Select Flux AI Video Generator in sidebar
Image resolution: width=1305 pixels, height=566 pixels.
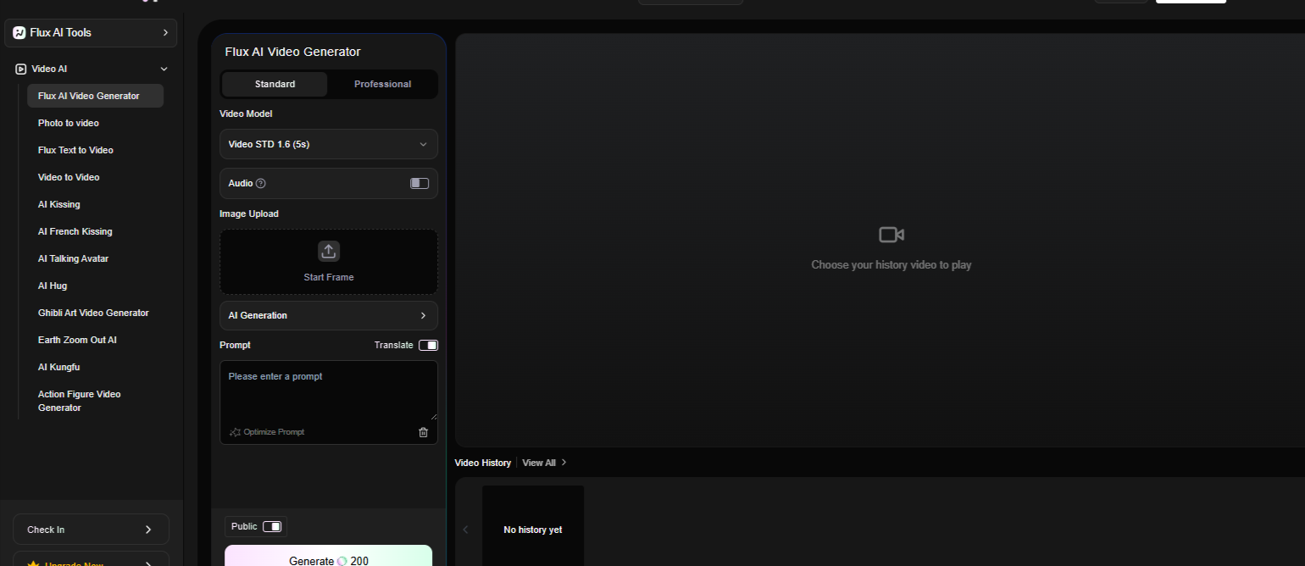tap(95, 96)
